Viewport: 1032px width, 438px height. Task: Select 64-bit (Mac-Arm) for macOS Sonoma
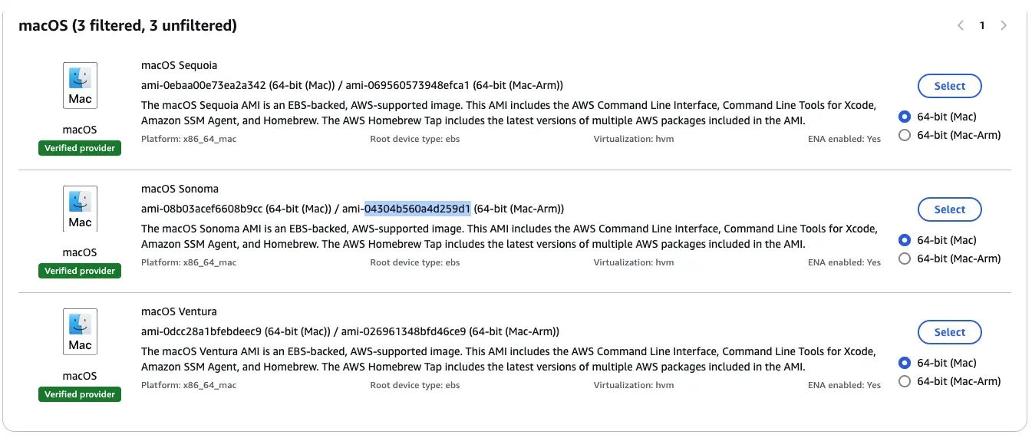point(905,259)
